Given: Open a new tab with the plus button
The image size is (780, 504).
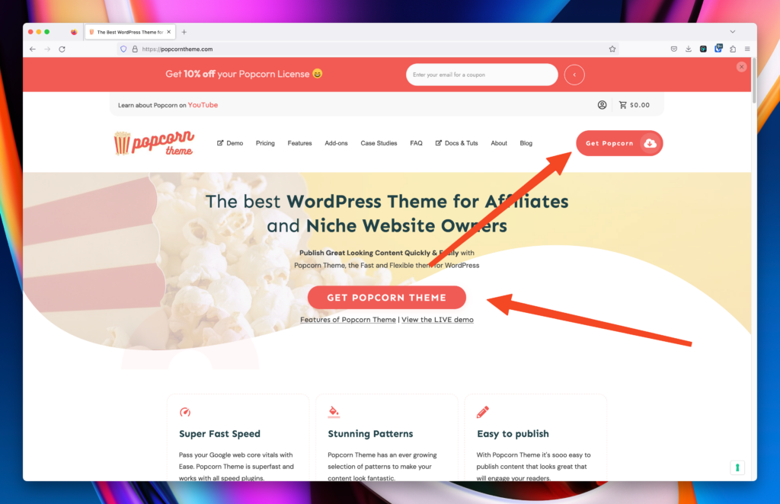Looking at the screenshot, I should [x=184, y=32].
